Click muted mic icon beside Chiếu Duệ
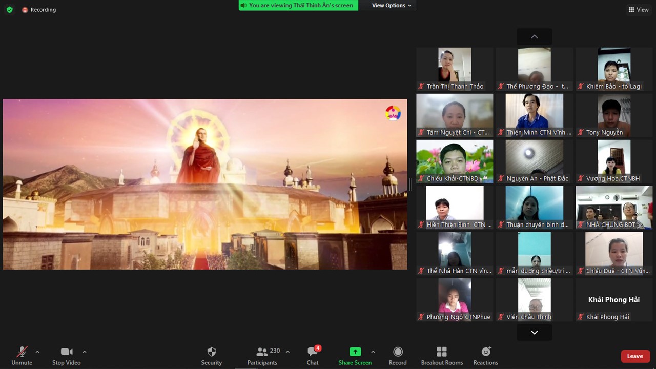Viewport: 656px width, 369px height. 581,271
